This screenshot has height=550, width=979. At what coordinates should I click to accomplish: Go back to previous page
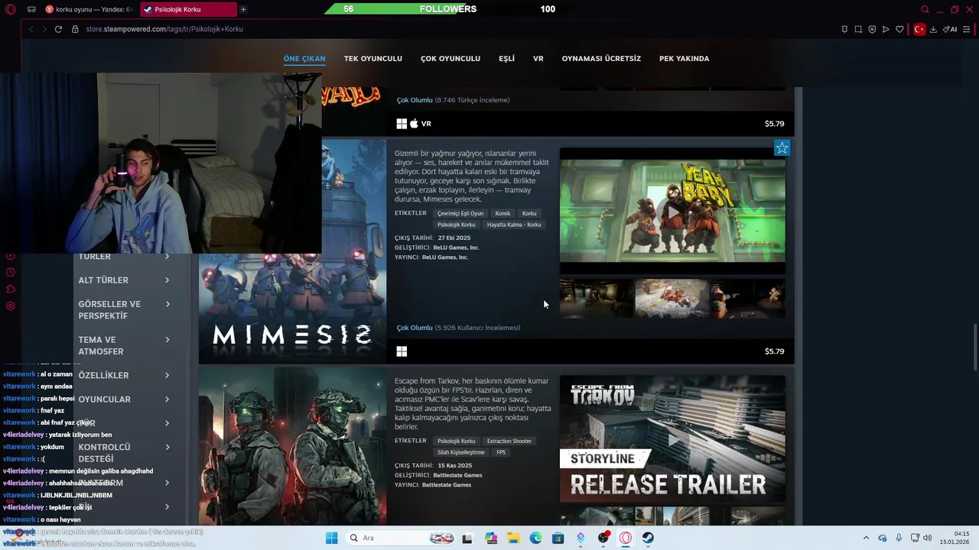(x=31, y=29)
